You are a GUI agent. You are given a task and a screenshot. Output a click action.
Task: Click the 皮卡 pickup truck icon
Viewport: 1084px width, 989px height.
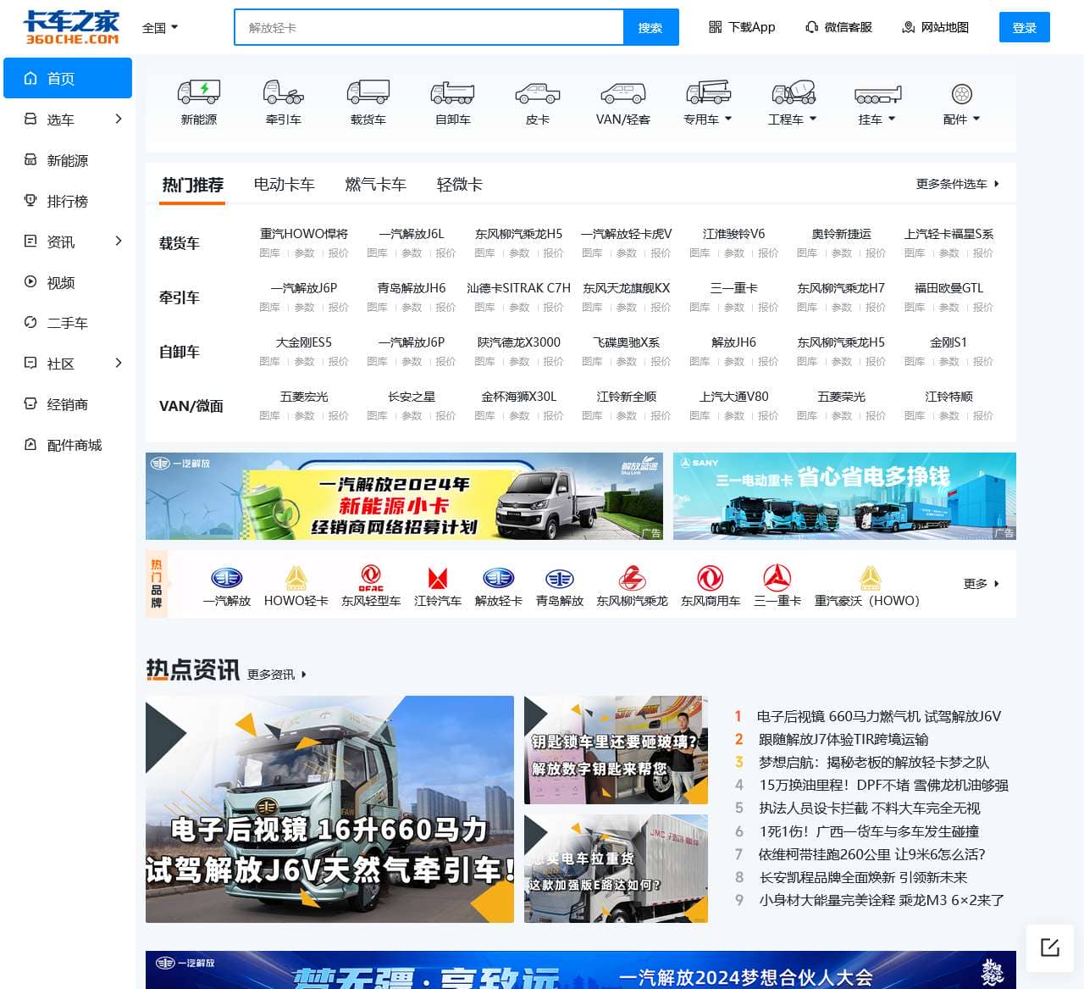[x=538, y=92]
